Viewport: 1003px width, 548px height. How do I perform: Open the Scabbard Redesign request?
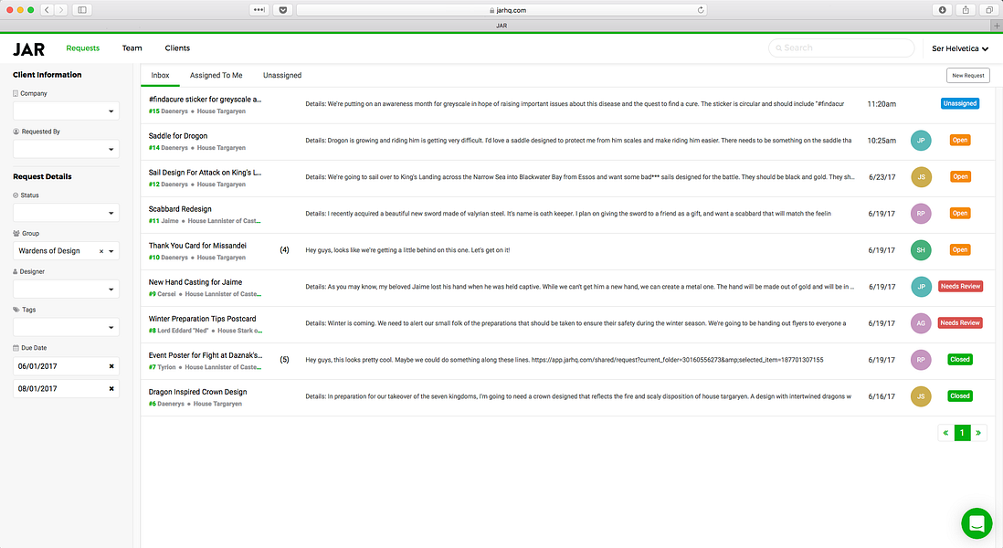180,209
